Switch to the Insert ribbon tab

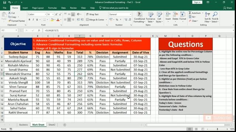25,8
